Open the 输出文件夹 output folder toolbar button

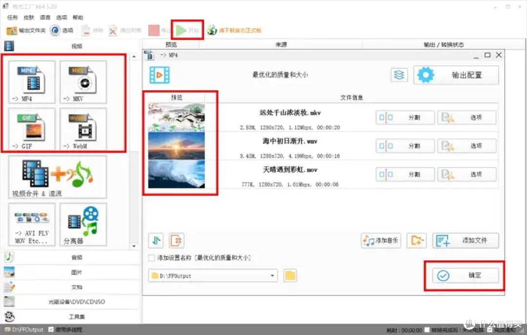[x=25, y=31]
